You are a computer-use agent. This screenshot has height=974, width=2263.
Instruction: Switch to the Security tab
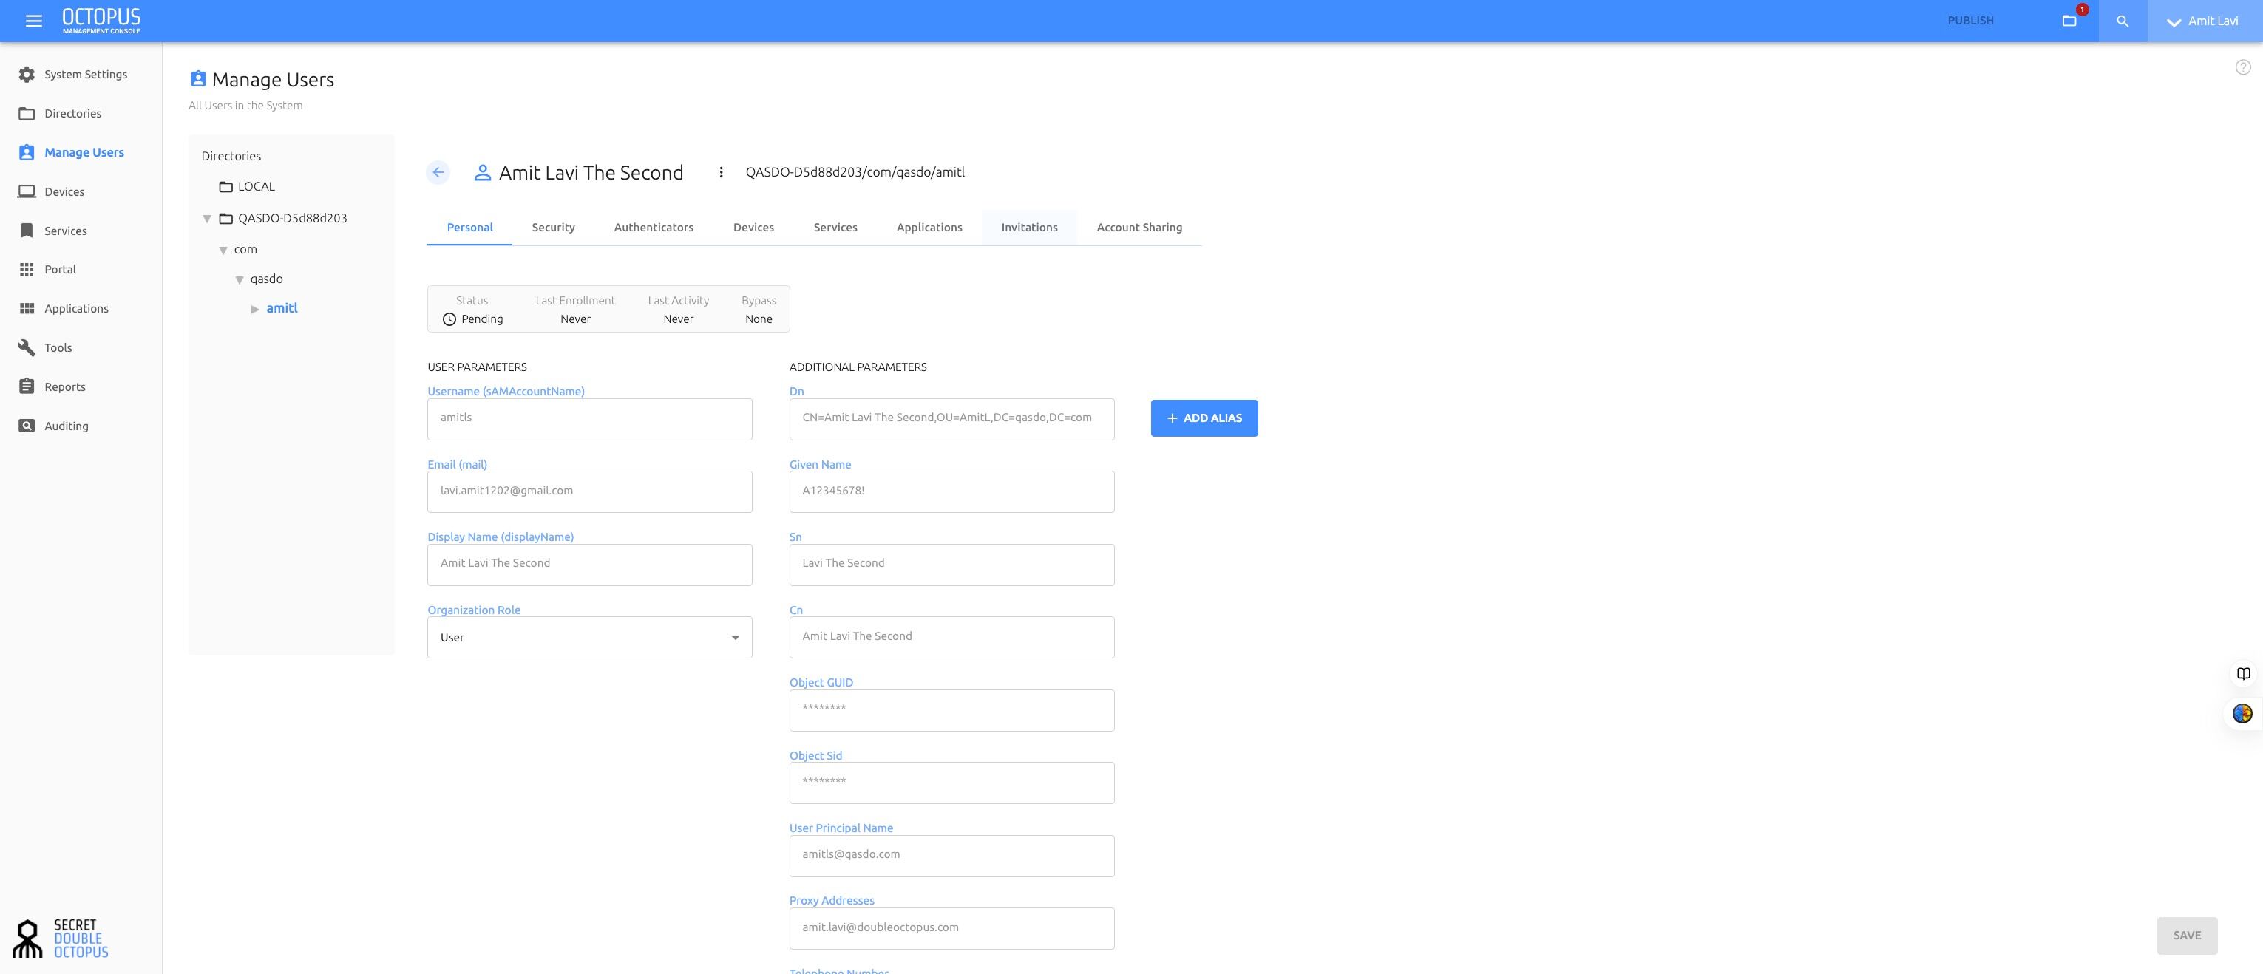552,228
